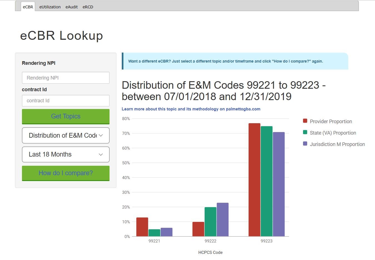Click the eCBR Lookup page heading
This screenshot has height=260, width=375.
61,36
